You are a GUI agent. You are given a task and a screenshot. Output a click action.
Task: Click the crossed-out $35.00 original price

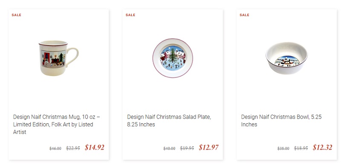coord(283,149)
